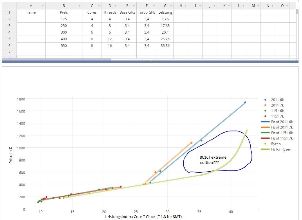302x220 pixels.
Task: Open column H dropdown arrow
Action: point(185,6)
